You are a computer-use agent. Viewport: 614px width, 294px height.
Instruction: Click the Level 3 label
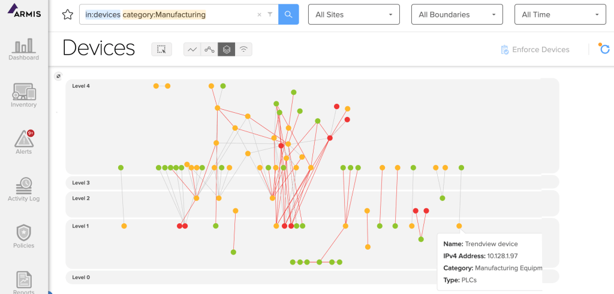pos(81,182)
